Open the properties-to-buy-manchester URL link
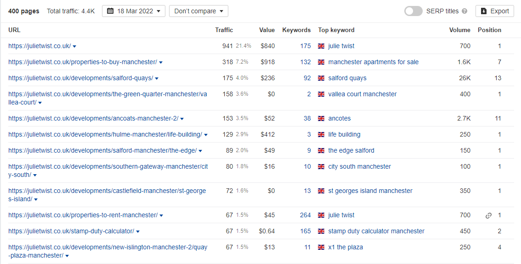The height and width of the screenshot is (264, 521). click(83, 62)
